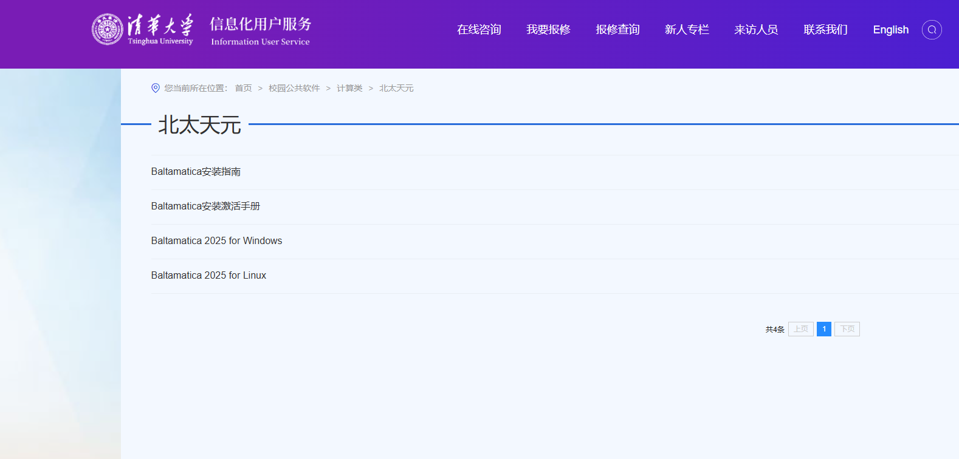The image size is (959, 459).
Task: Click the 北太天元 page heading
Action: pos(200,125)
